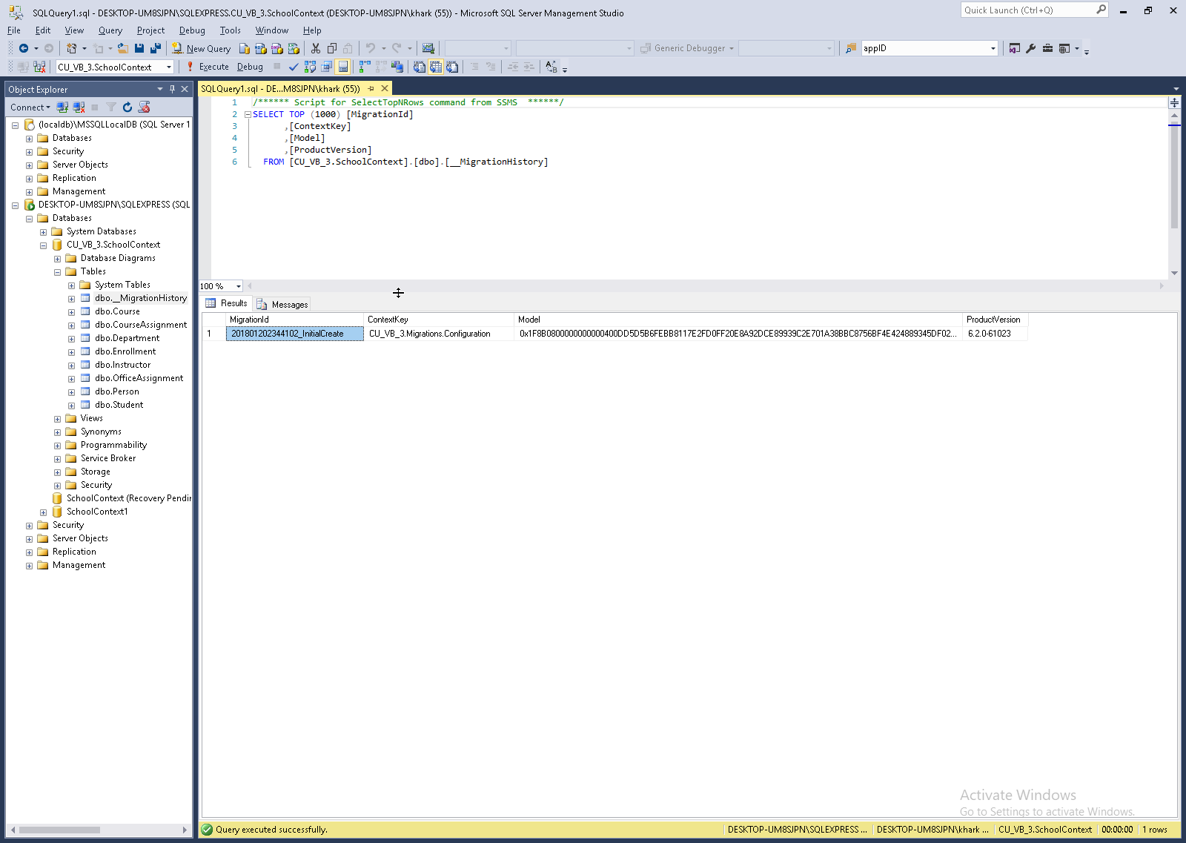Screen dimensions: 1186x843
Task: Click the editor scroll down arrow
Action: 1174,273
